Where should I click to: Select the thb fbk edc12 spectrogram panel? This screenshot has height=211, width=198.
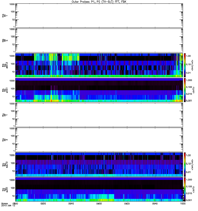coord(99,65)
